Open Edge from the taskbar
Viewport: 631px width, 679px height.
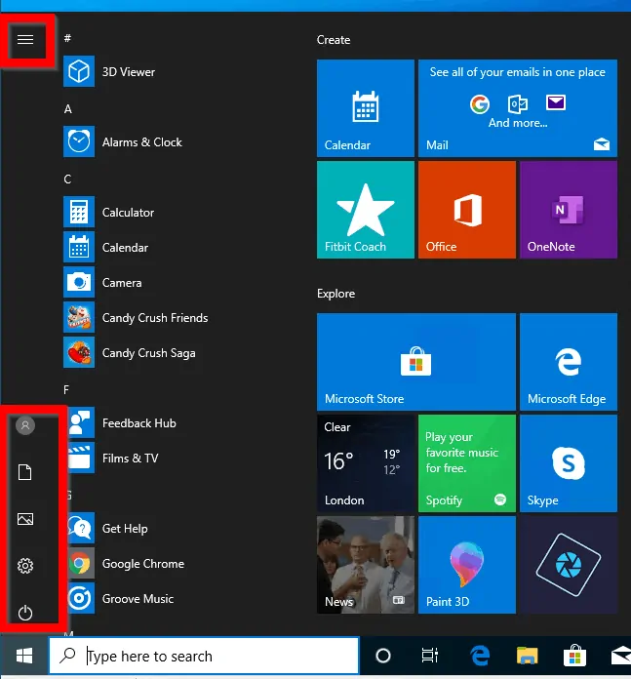coord(480,656)
